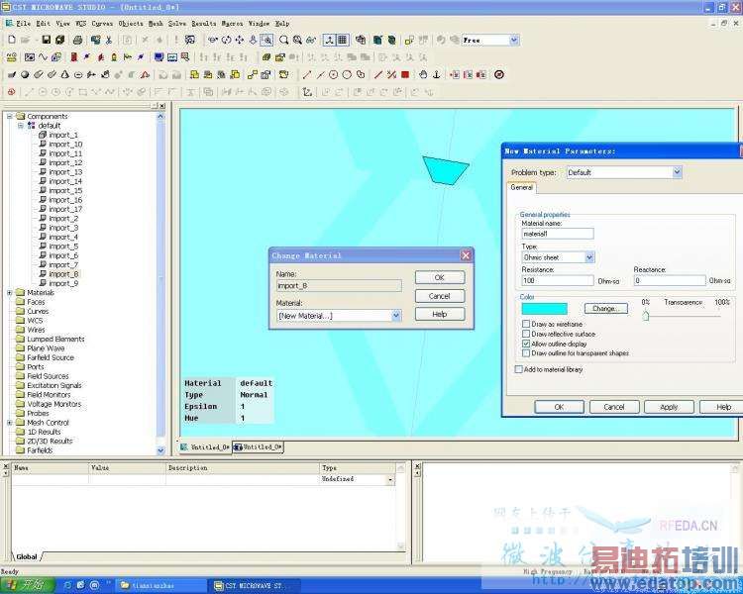
Task: Create a Brick shape tool
Action: tap(12, 74)
